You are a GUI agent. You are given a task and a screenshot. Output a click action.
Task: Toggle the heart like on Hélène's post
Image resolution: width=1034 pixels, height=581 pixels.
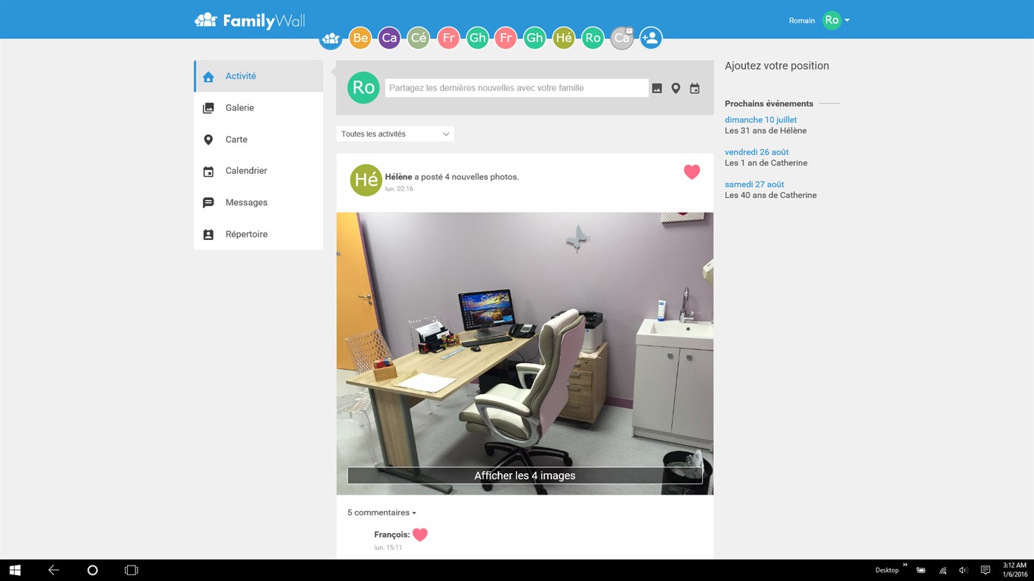[692, 171]
